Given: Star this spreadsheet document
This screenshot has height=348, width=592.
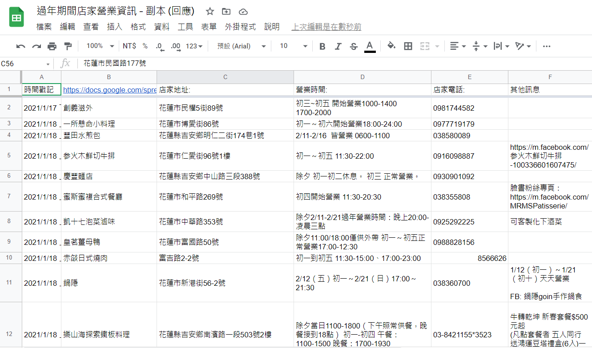Looking at the screenshot, I should coord(210,12).
